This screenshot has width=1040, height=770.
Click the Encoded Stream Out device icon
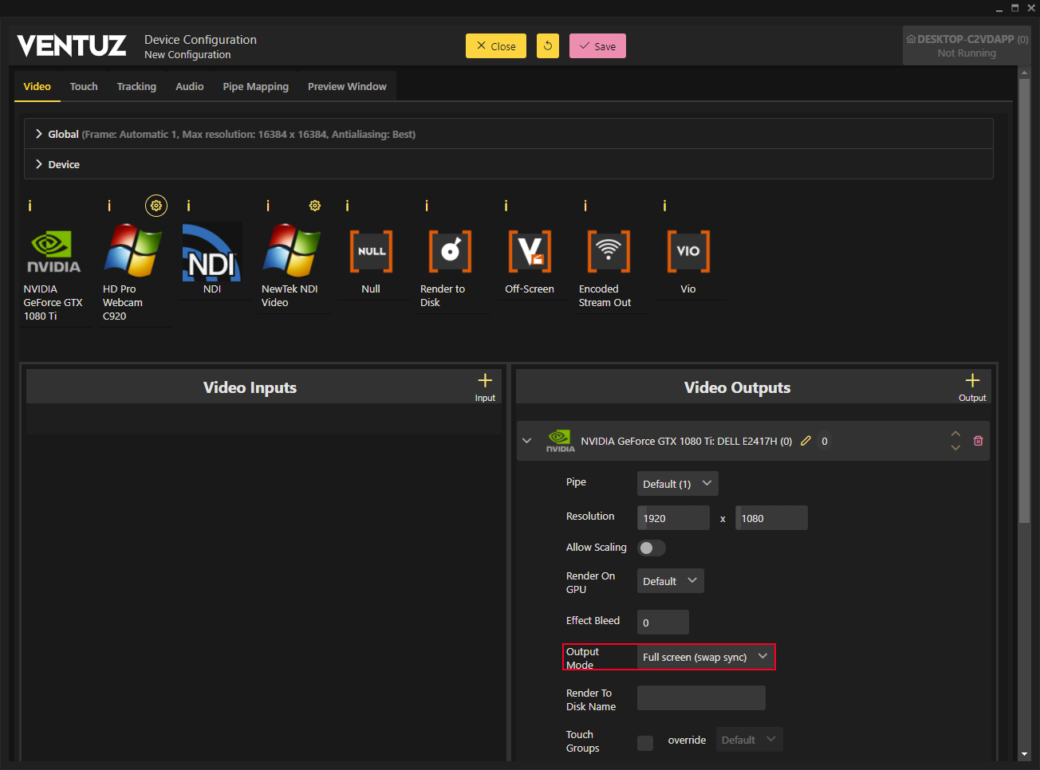[609, 252]
